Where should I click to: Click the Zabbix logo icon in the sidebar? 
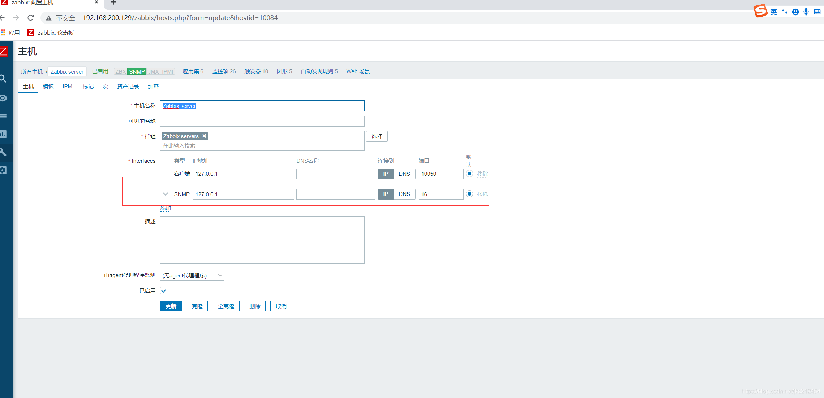click(x=4, y=51)
